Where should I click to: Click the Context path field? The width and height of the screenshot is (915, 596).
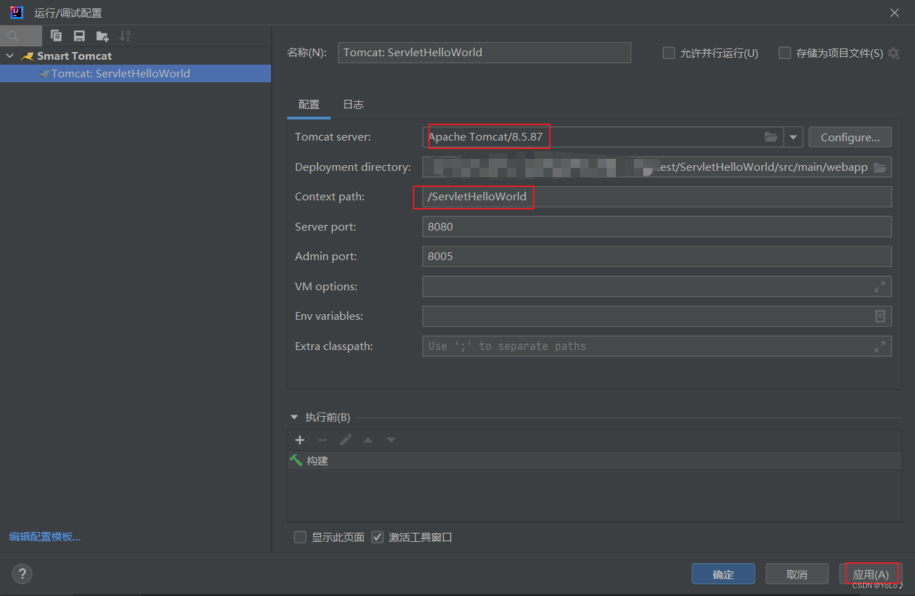point(657,197)
